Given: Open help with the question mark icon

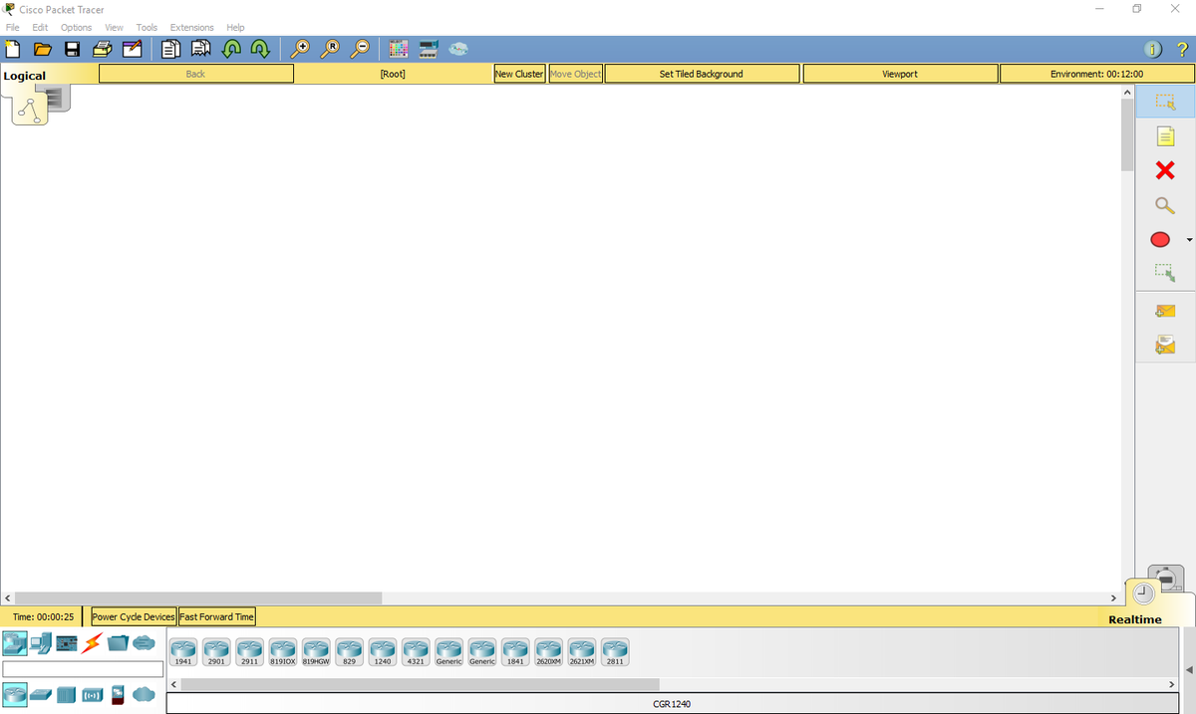Looking at the screenshot, I should point(1182,49).
